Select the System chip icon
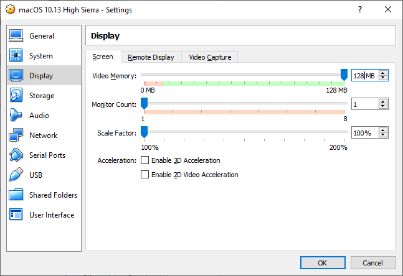Image resolution: width=403 pixels, height=276 pixels. (16, 56)
